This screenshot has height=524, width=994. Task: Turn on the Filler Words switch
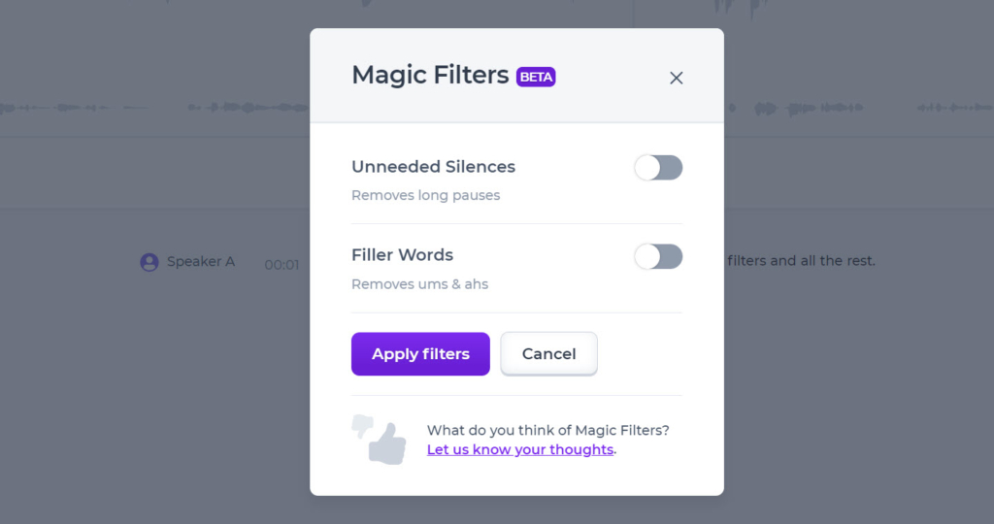658,256
